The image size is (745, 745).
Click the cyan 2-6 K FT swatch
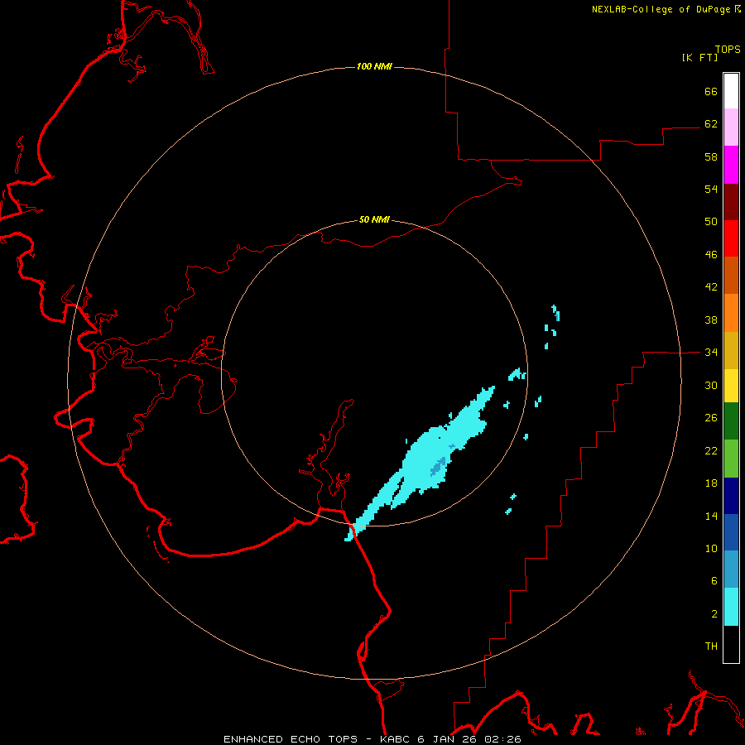[x=731, y=607]
